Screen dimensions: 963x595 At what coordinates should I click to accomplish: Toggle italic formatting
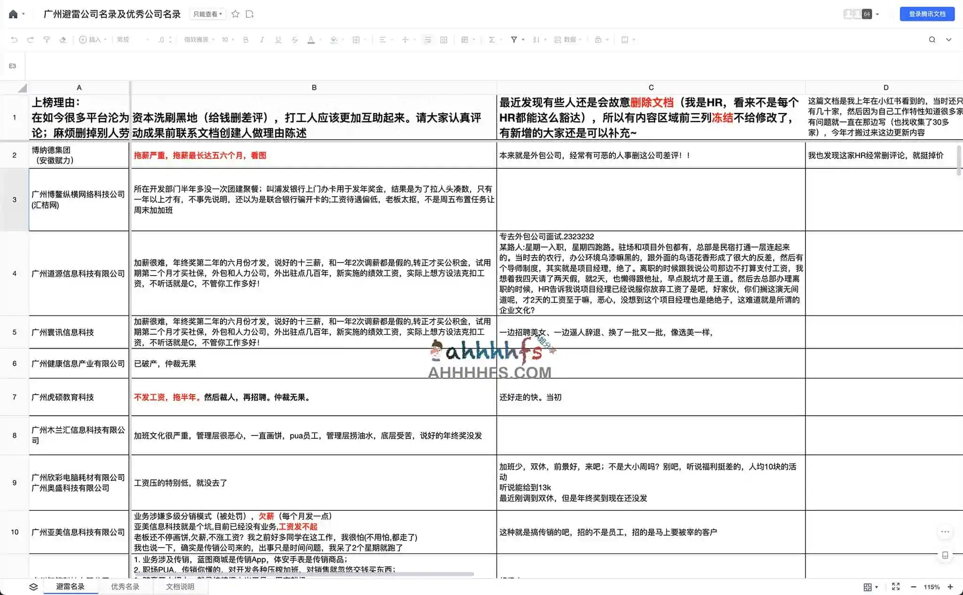(x=262, y=40)
